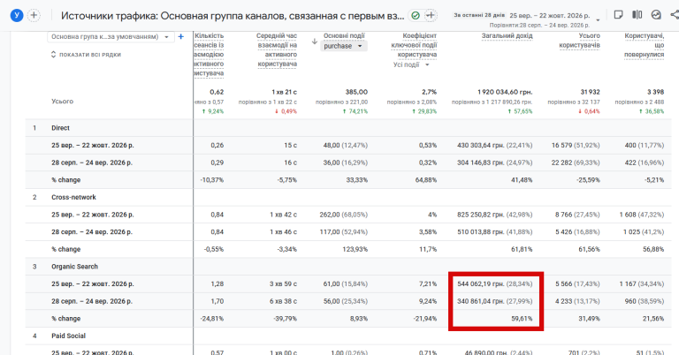The width and height of the screenshot is (679, 355).
Task: Click Organic Search returning users '1 167 (34,34%)'
Action: (641, 283)
